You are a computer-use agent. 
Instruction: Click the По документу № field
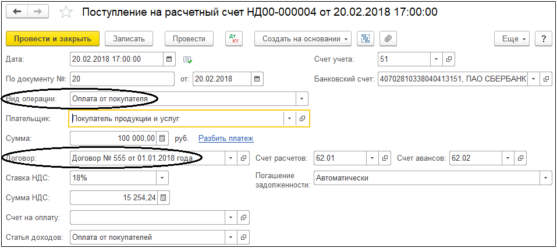[x=123, y=79]
